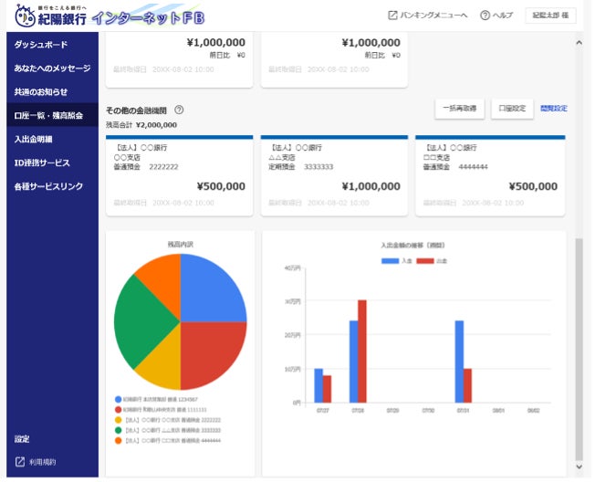Click the yellow slice of the pie chart
The width and height of the screenshot is (595, 482).
pos(163,364)
